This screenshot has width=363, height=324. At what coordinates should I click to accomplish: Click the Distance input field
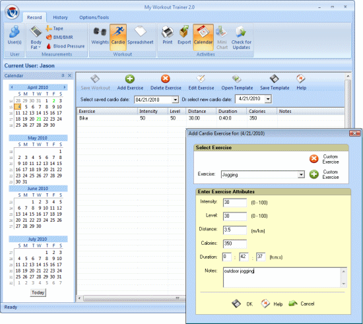tap(235, 230)
